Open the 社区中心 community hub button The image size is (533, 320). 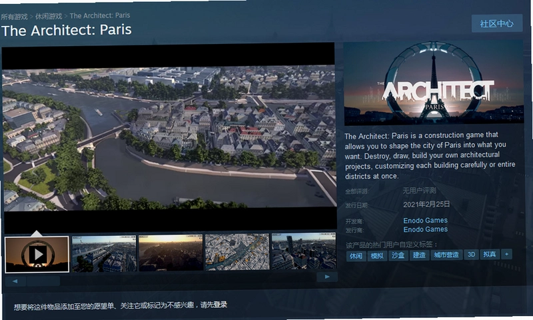pyautogui.click(x=496, y=23)
